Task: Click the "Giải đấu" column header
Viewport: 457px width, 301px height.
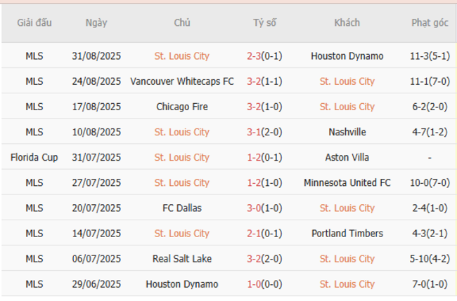Action: click(34, 22)
